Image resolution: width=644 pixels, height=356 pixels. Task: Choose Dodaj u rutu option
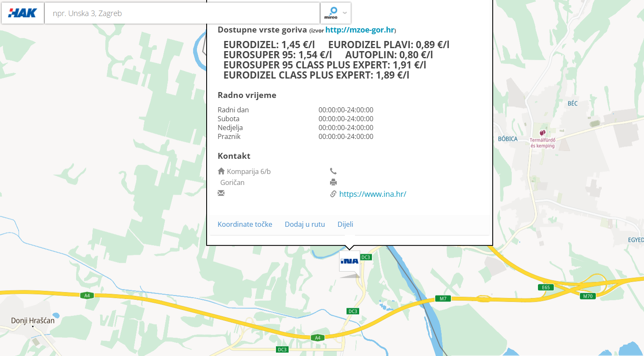click(305, 224)
